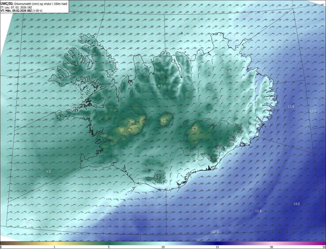Screen dimensions: 326x249
Task: Click the 3.3 value inside Hofsjökull glacier outline
Action: tap(163, 120)
